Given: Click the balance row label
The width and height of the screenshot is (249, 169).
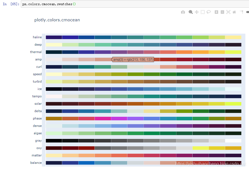Looking at the screenshot, I should click(36, 163).
